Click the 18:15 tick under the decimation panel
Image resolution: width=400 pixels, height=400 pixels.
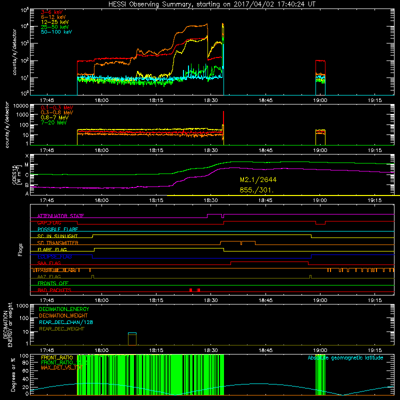[x=156, y=350]
